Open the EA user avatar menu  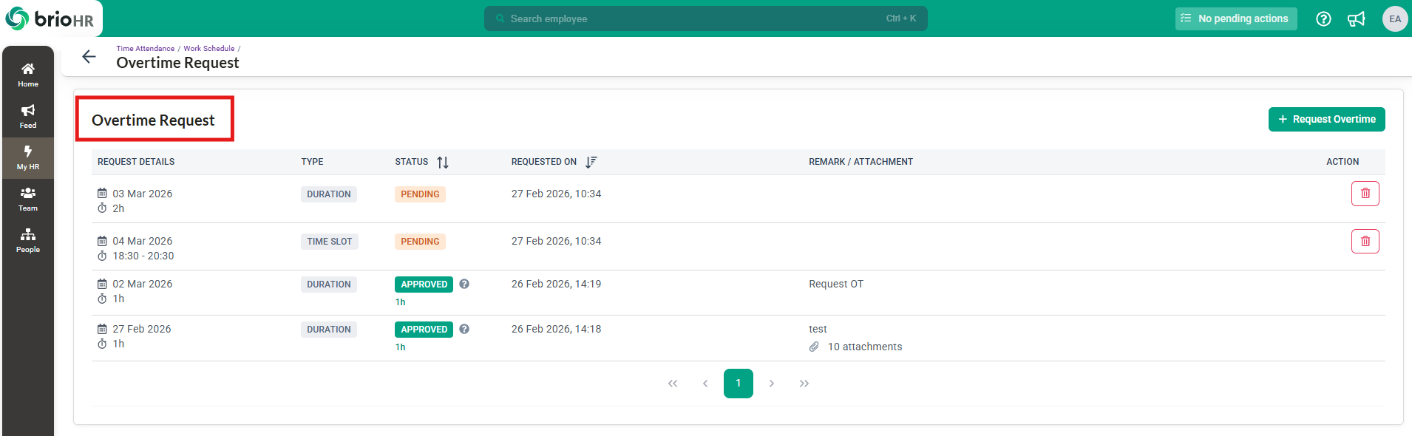[x=1394, y=18]
